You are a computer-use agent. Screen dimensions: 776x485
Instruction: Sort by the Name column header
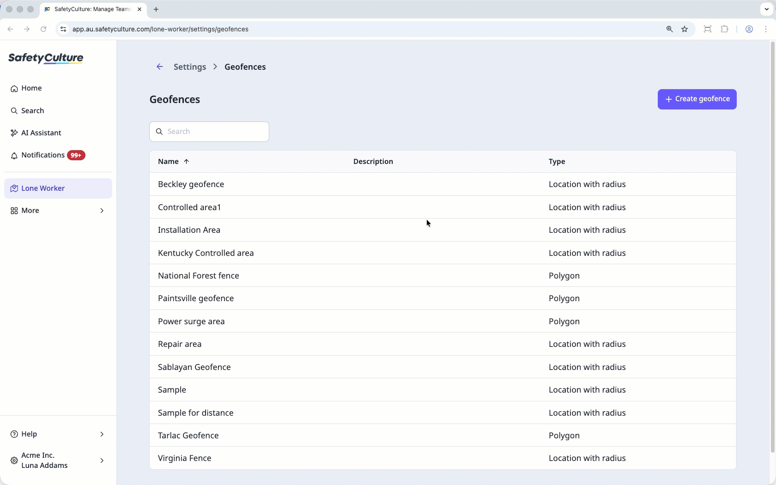[x=168, y=162]
